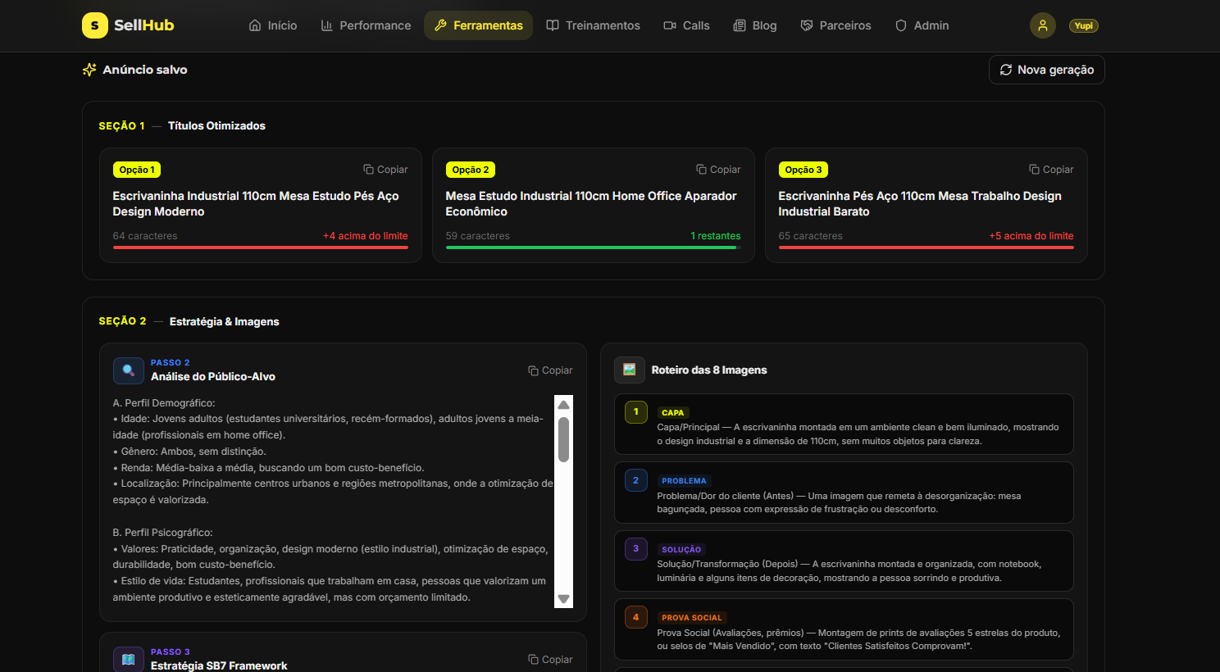This screenshot has width=1220, height=672.
Task: Click the scrollbar down arrow in audience analysis
Action: [563, 599]
